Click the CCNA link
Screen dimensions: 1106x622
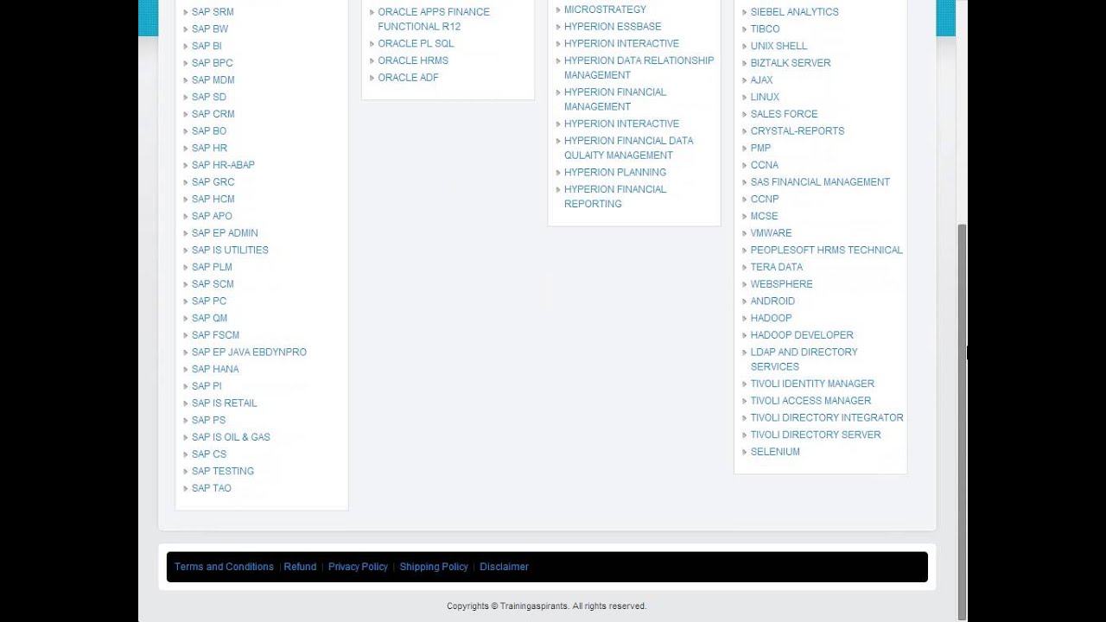pyautogui.click(x=764, y=165)
